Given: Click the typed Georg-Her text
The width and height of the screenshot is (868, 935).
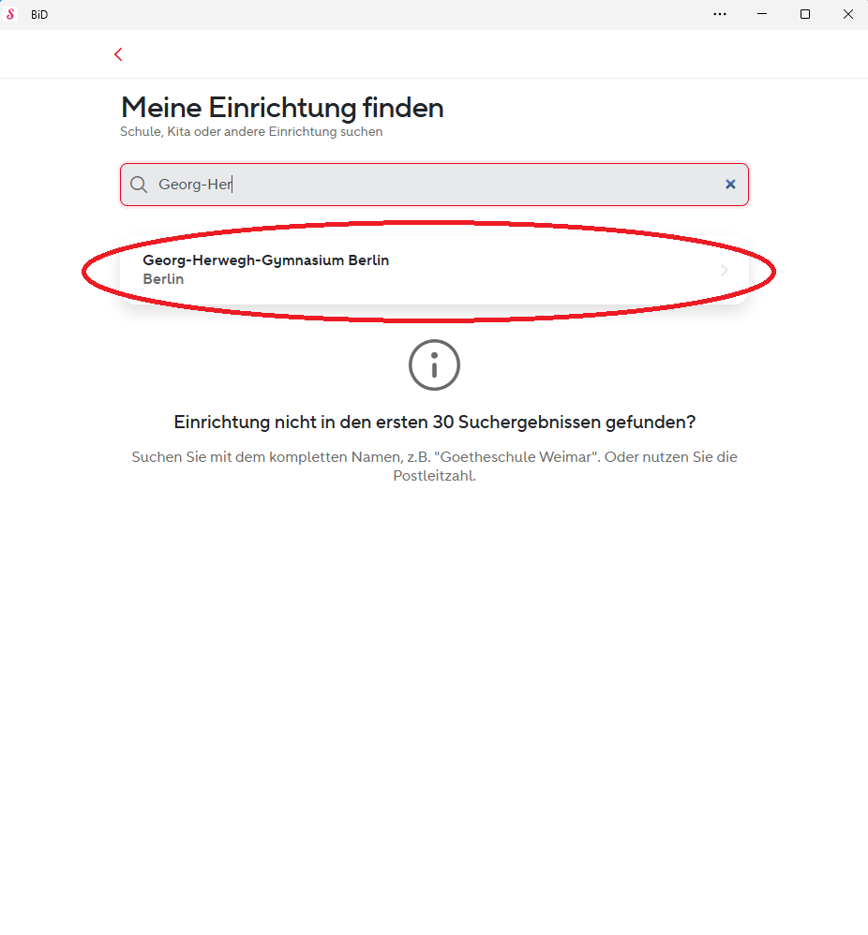Looking at the screenshot, I should tap(194, 185).
